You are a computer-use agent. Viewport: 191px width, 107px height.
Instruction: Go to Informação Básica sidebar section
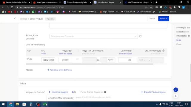[x=183, y=28]
